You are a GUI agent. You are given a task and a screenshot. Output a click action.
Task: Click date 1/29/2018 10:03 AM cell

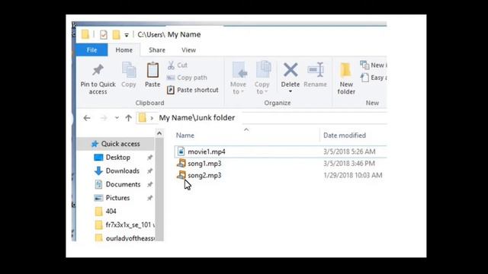pyautogui.click(x=353, y=175)
